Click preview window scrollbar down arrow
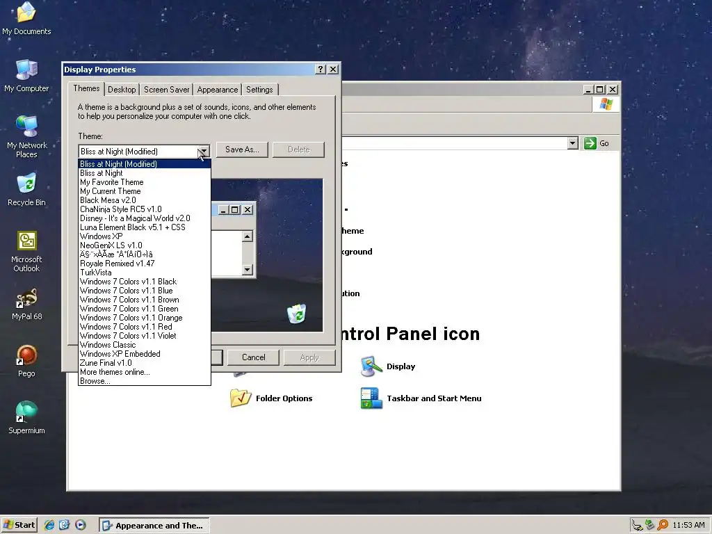Image resolution: width=712 pixels, height=534 pixels. [247, 270]
